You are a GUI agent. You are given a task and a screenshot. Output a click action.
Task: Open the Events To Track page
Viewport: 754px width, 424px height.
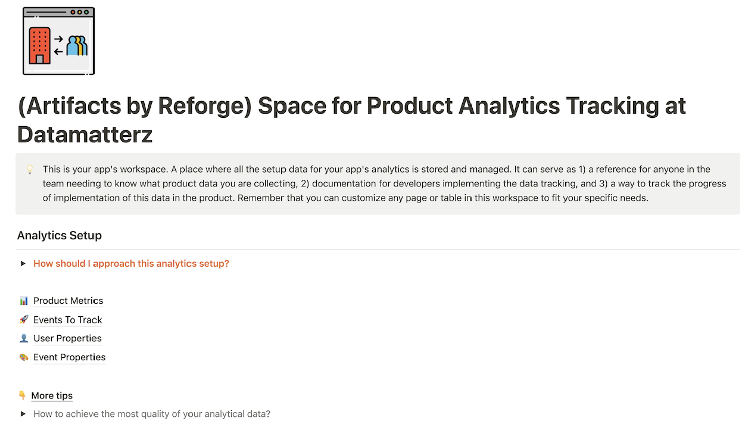point(67,320)
